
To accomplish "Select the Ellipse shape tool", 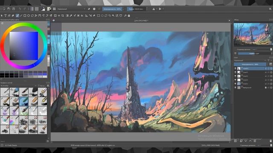I will click(x=29, y=16).
